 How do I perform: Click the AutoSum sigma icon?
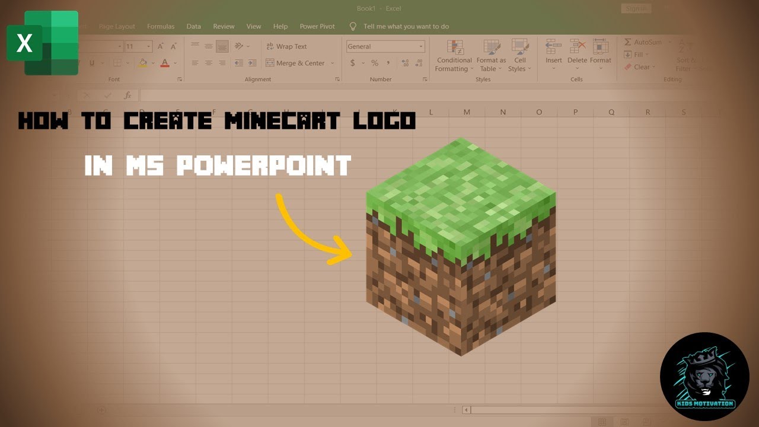pos(628,42)
